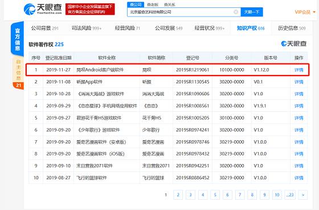Image resolution: width=319 pixels, height=210 pixels.
Task: Switch to the 历史信息 tab
Action: point(292,28)
